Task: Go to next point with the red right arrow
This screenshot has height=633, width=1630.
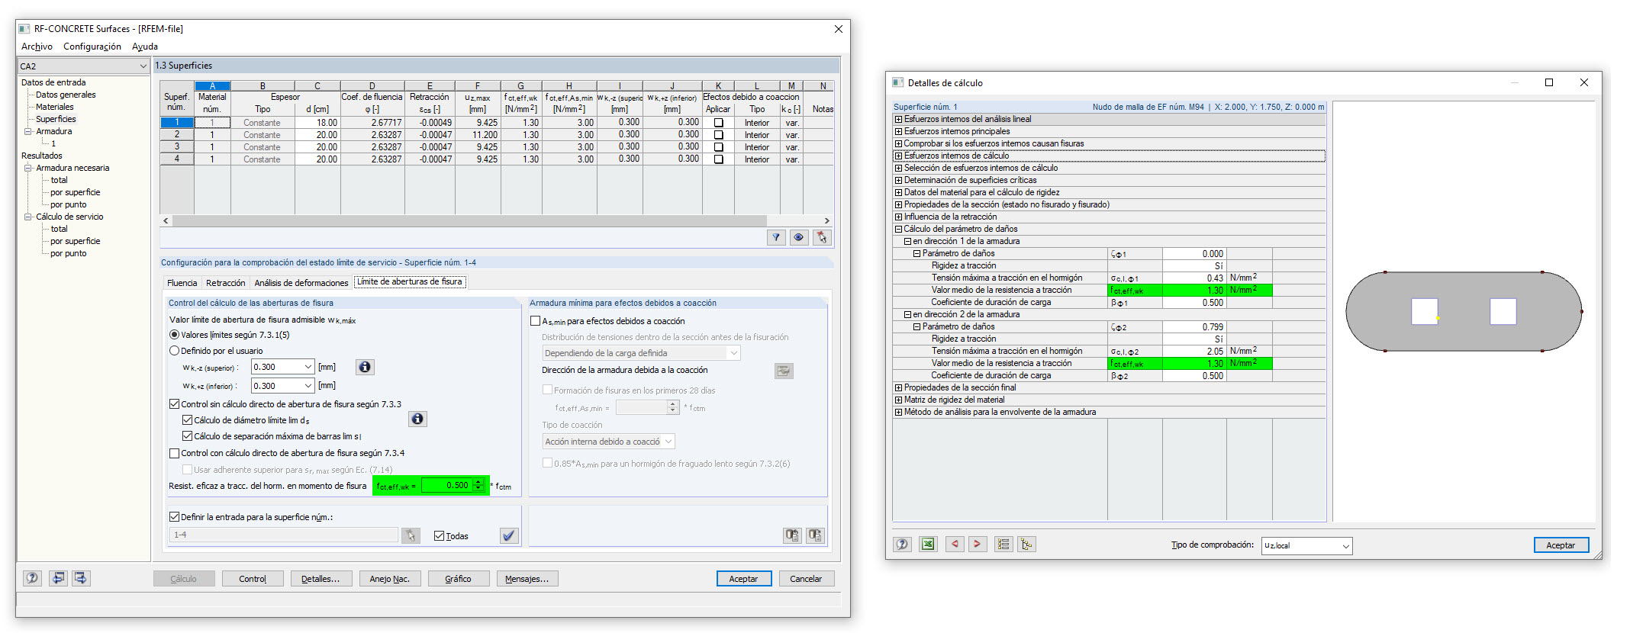Action: [978, 544]
